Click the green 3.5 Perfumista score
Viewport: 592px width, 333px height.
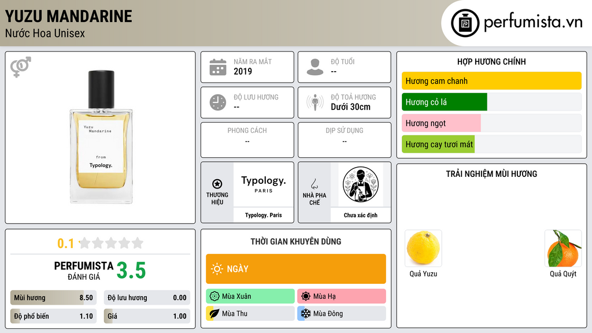[x=131, y=271]
